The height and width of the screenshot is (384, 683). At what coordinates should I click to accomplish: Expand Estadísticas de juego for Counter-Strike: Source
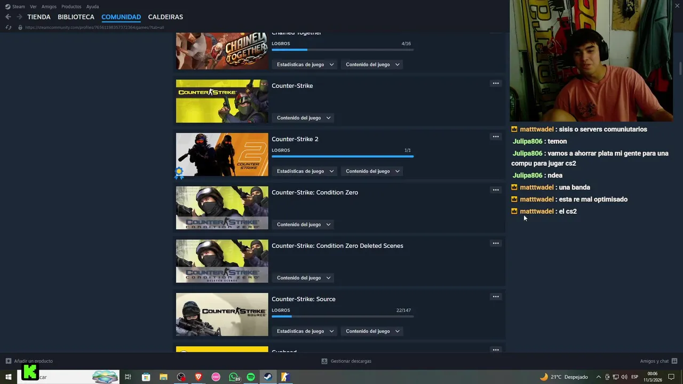[305, 331]
